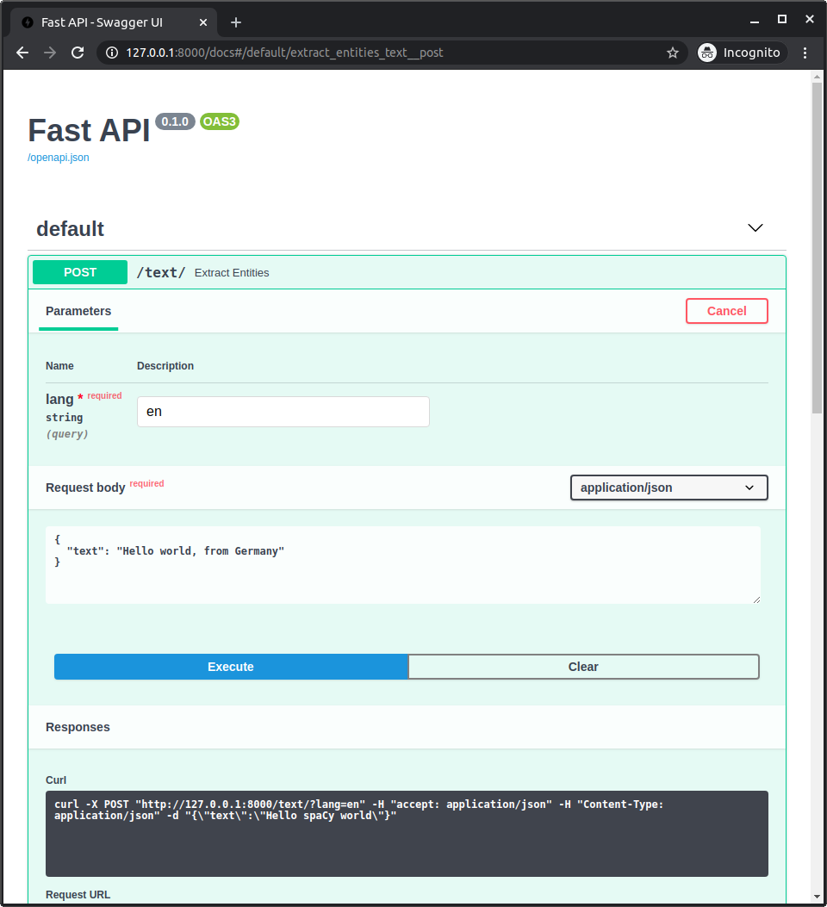
Task: Click the curl command code block
Action: (407, 834)
